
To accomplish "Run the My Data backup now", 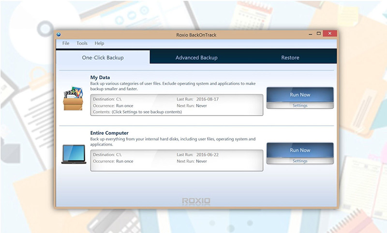I will click(x=300, y=95).
